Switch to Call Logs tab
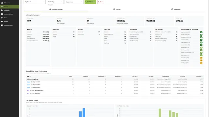This screenshot has height=117, width=209. (117, 9)
